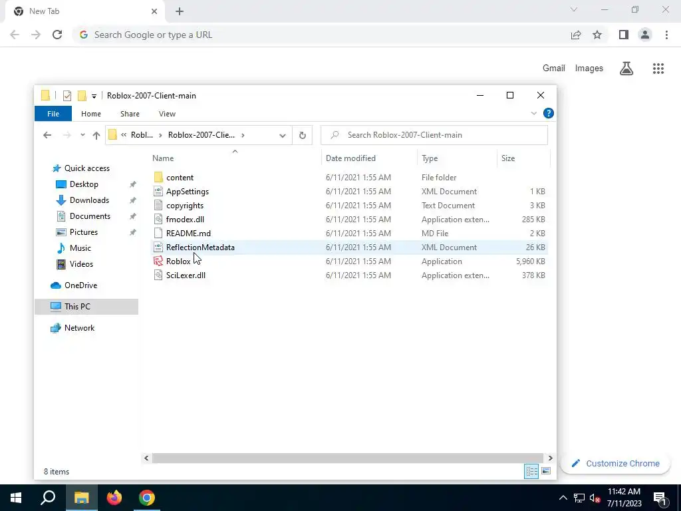
Task: Sort by Name column header
Action: point(235,158)
